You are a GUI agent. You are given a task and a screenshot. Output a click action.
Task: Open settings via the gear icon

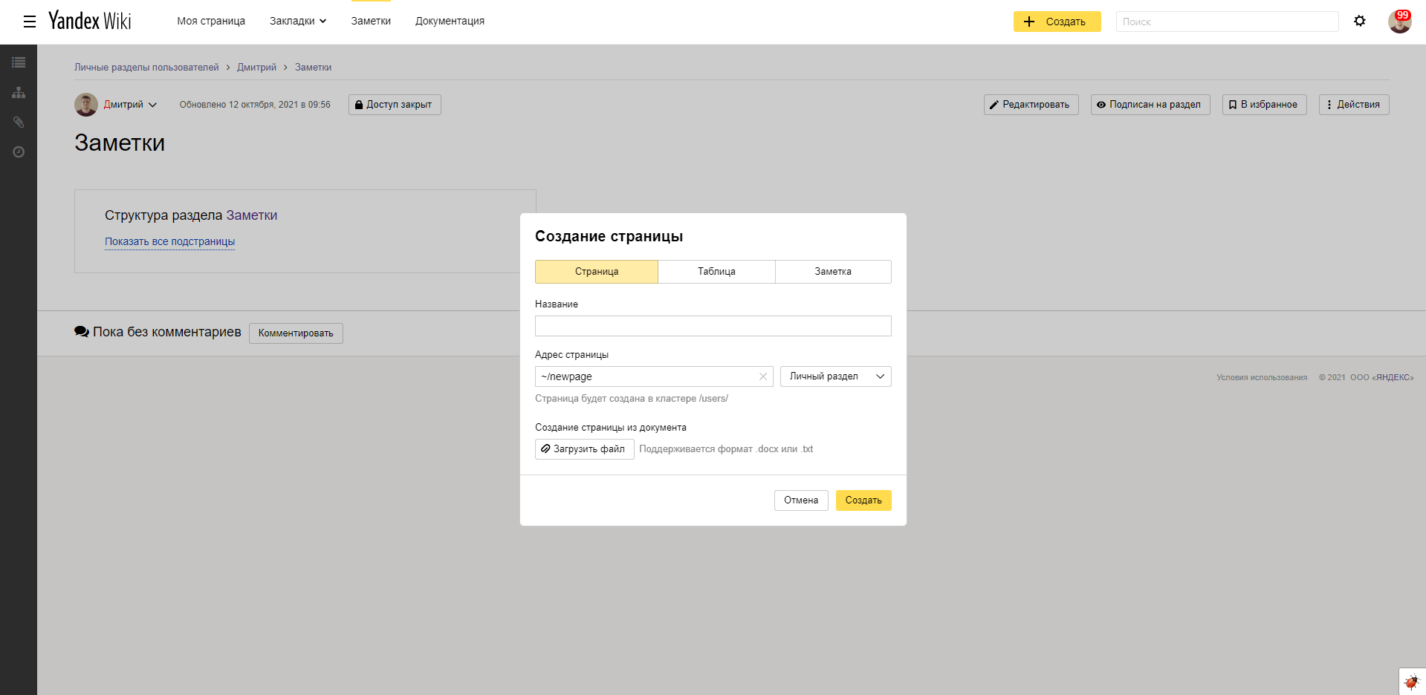(1359, 22)
